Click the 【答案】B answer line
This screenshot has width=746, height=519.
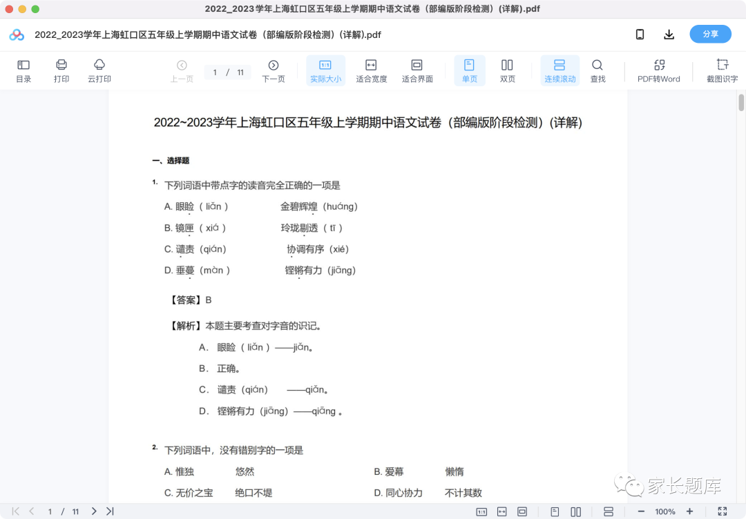[x=191, y=300]
